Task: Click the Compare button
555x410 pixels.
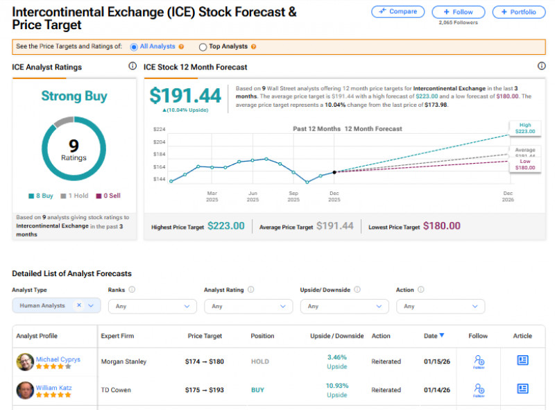Action: pos(398,12)
